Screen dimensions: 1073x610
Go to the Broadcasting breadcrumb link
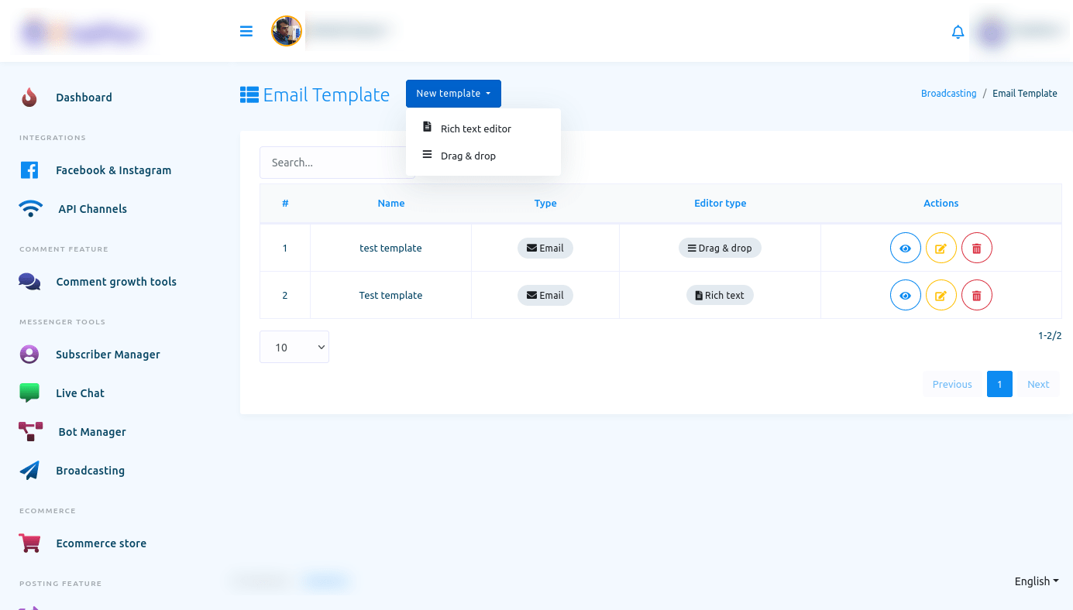pos(948,94)
